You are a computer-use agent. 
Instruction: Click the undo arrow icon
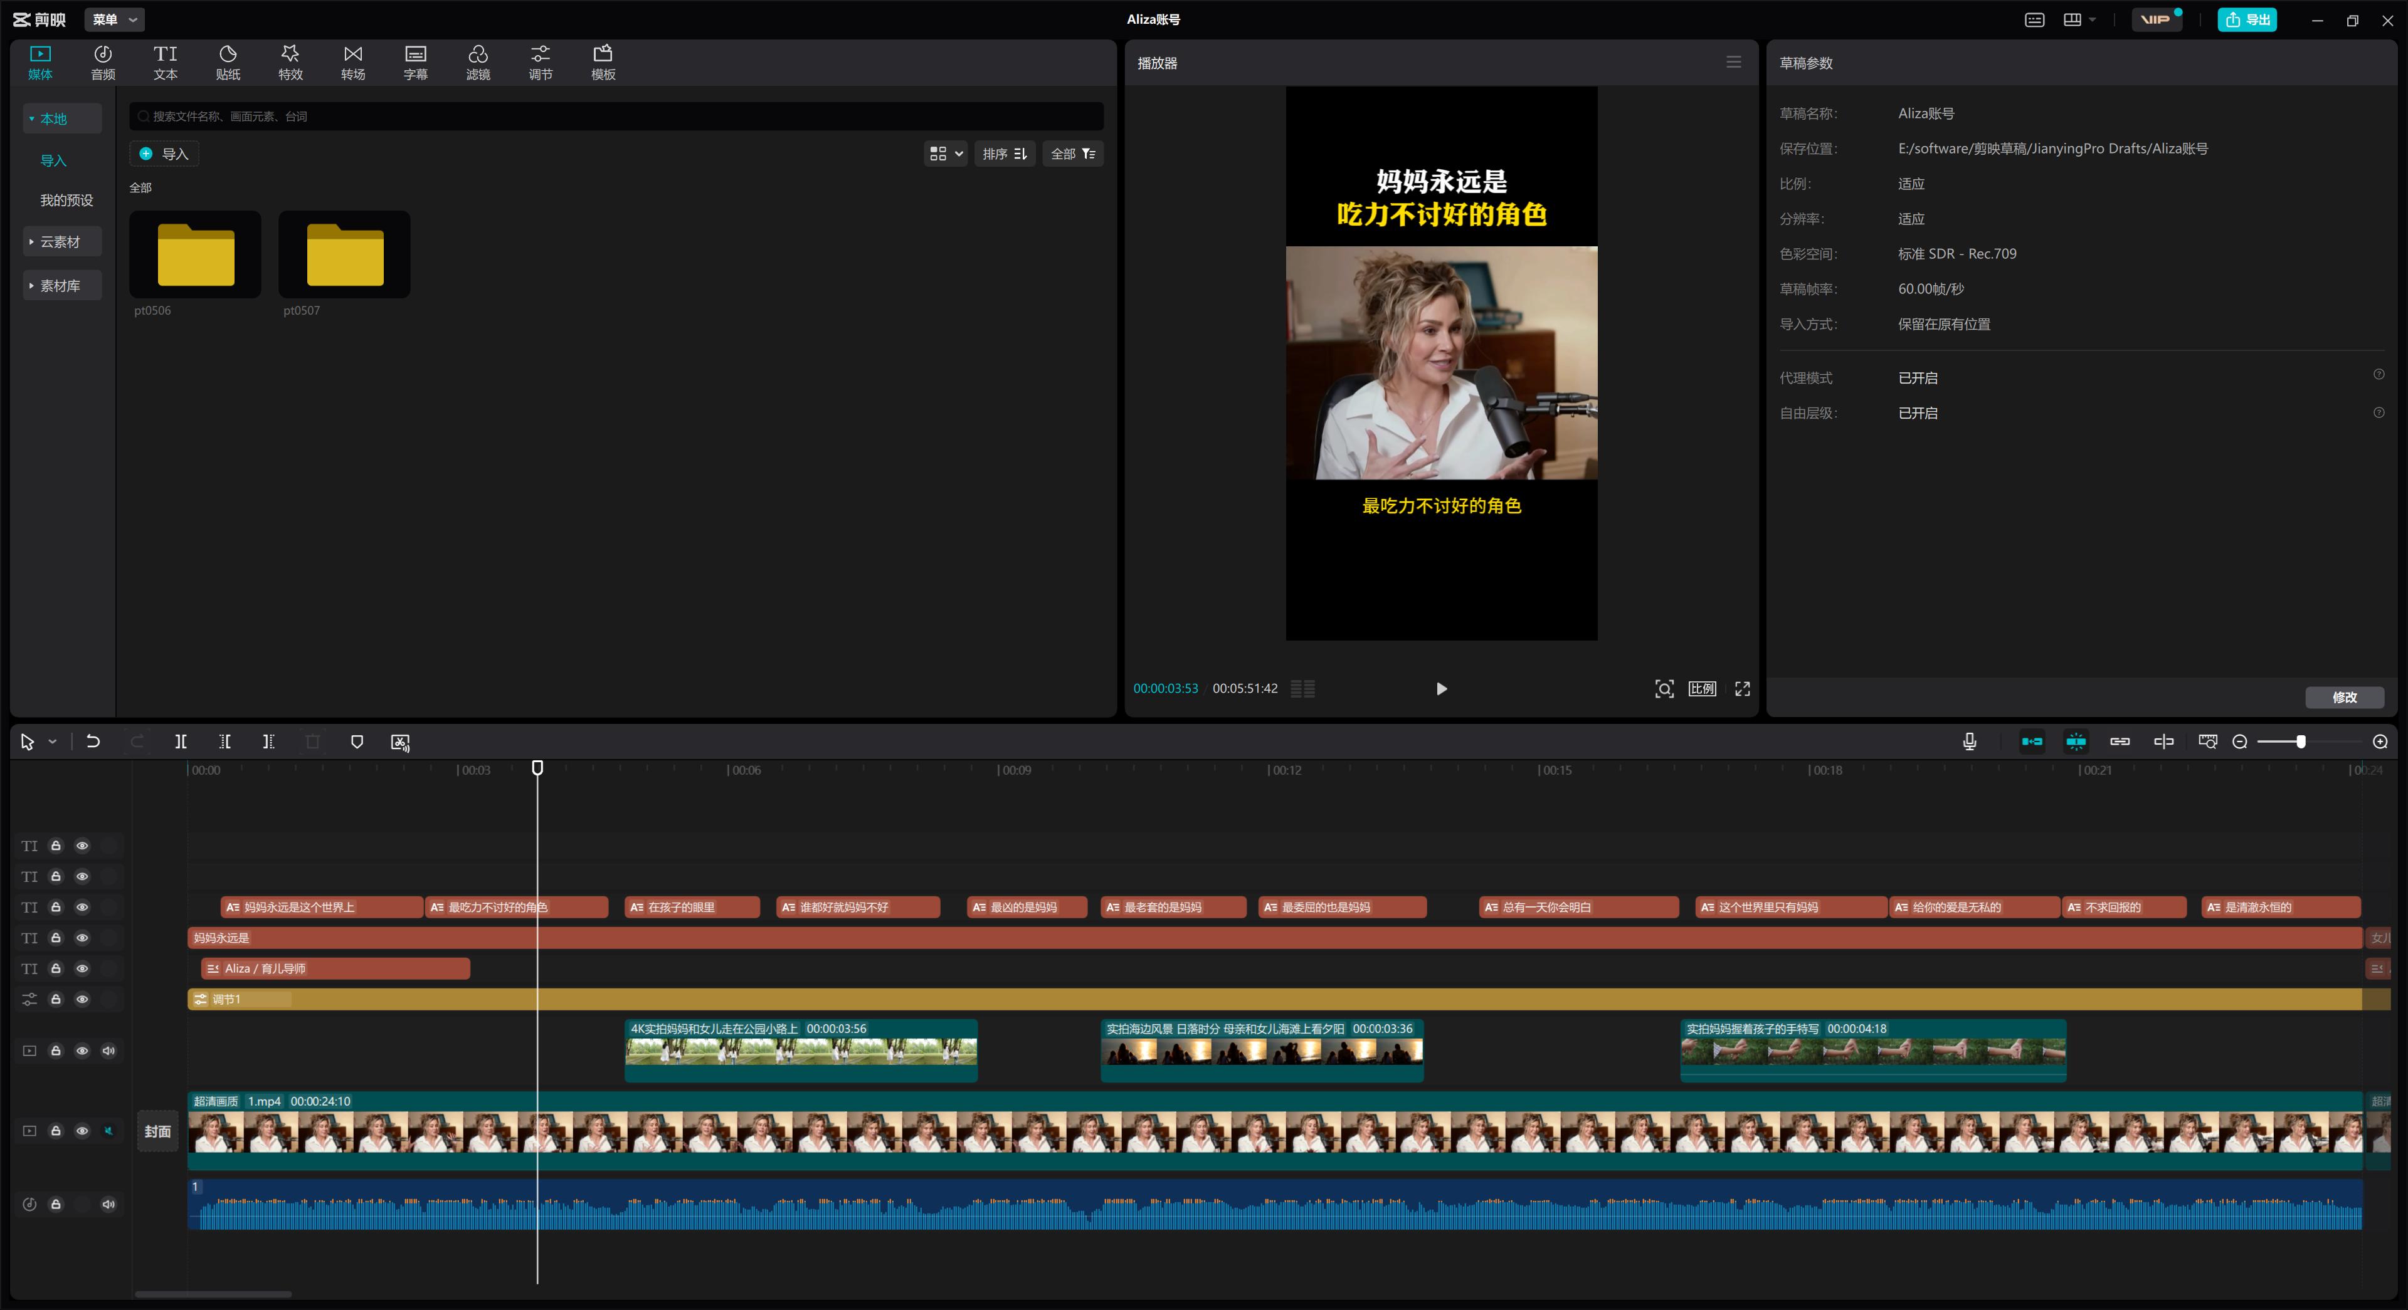pyautogui.click(x=93, y=742)
